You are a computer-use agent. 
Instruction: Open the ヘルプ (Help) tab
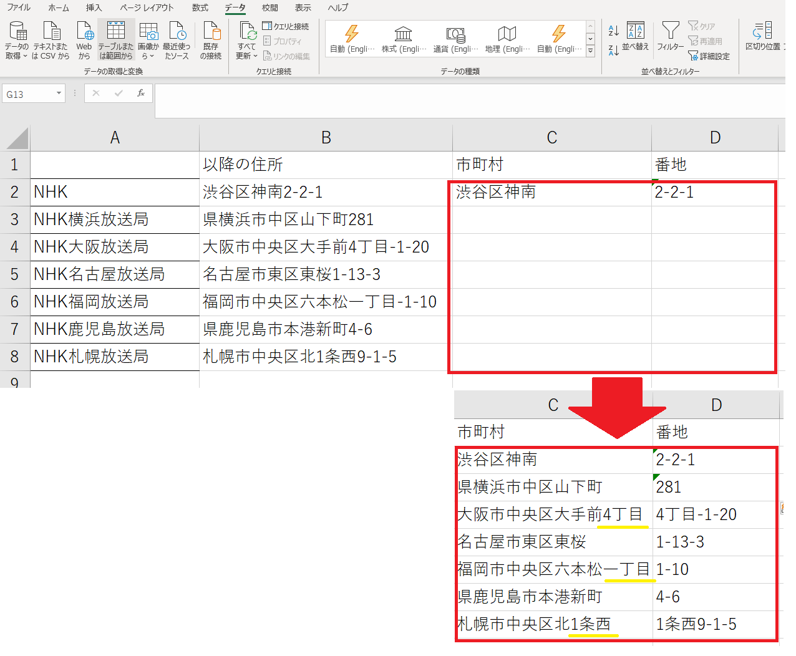point(338,7)
